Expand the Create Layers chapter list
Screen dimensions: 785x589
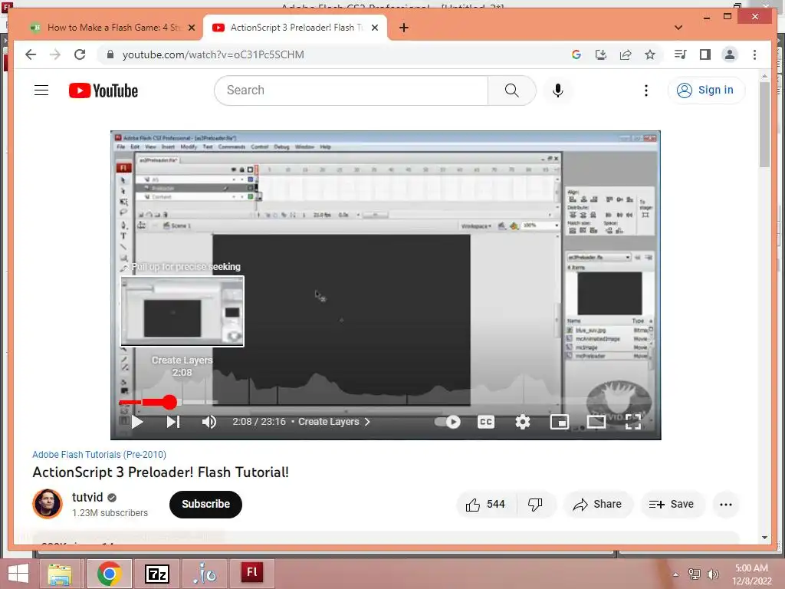334,422
